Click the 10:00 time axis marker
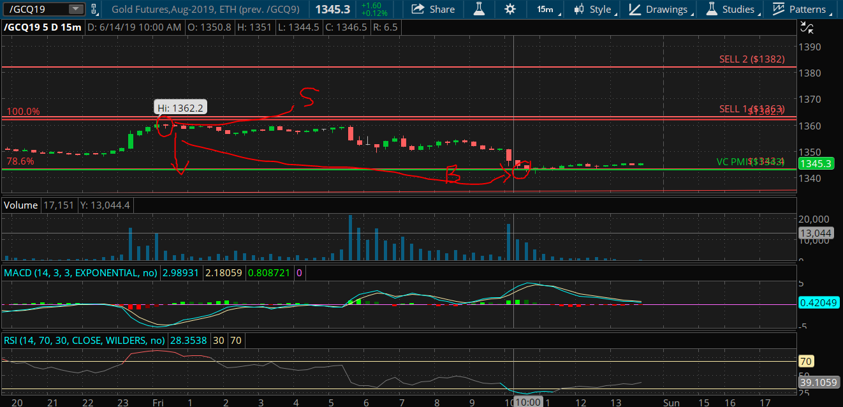Image resolution: width=843 pixels, height=407 pixels. click(x=528, y=401)
